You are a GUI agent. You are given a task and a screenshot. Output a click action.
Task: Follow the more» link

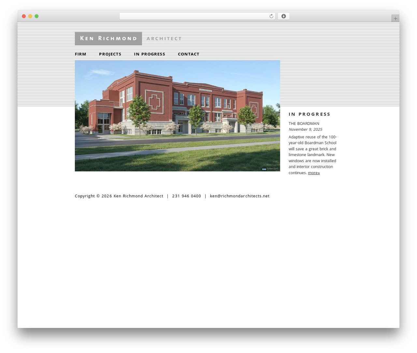pos(314,173)
